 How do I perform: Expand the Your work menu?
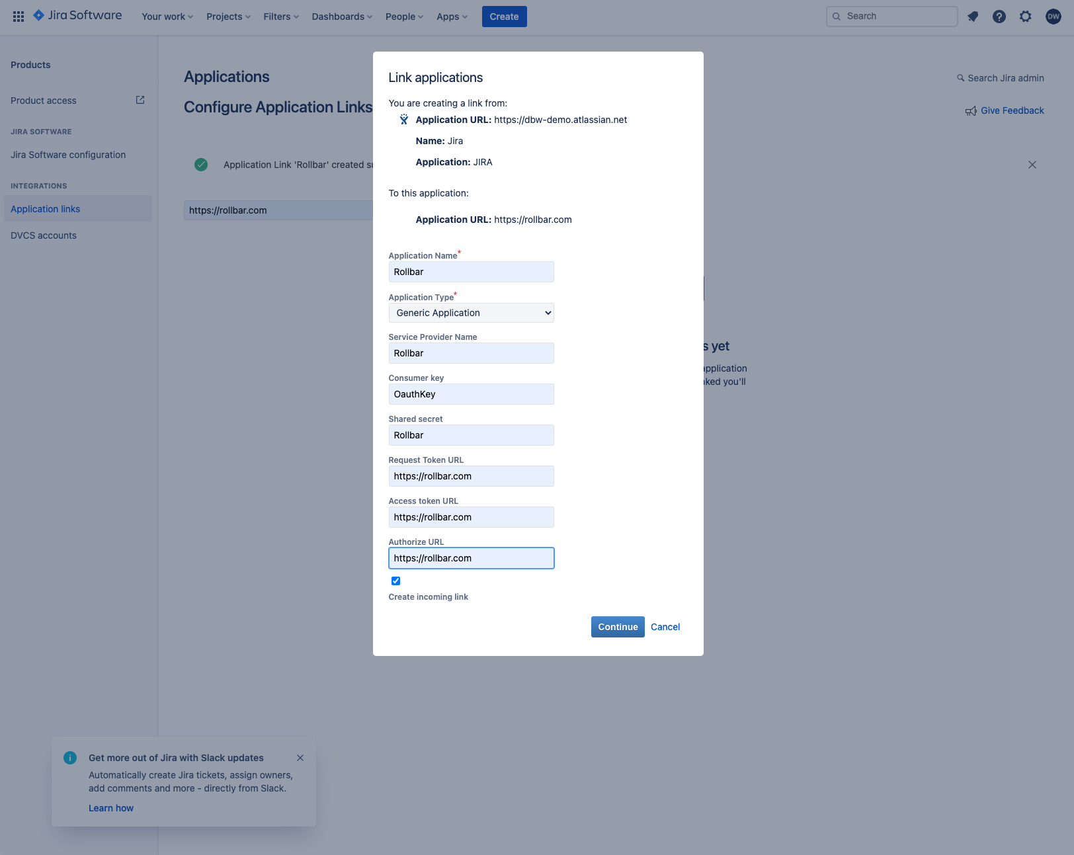pos(167,17)
